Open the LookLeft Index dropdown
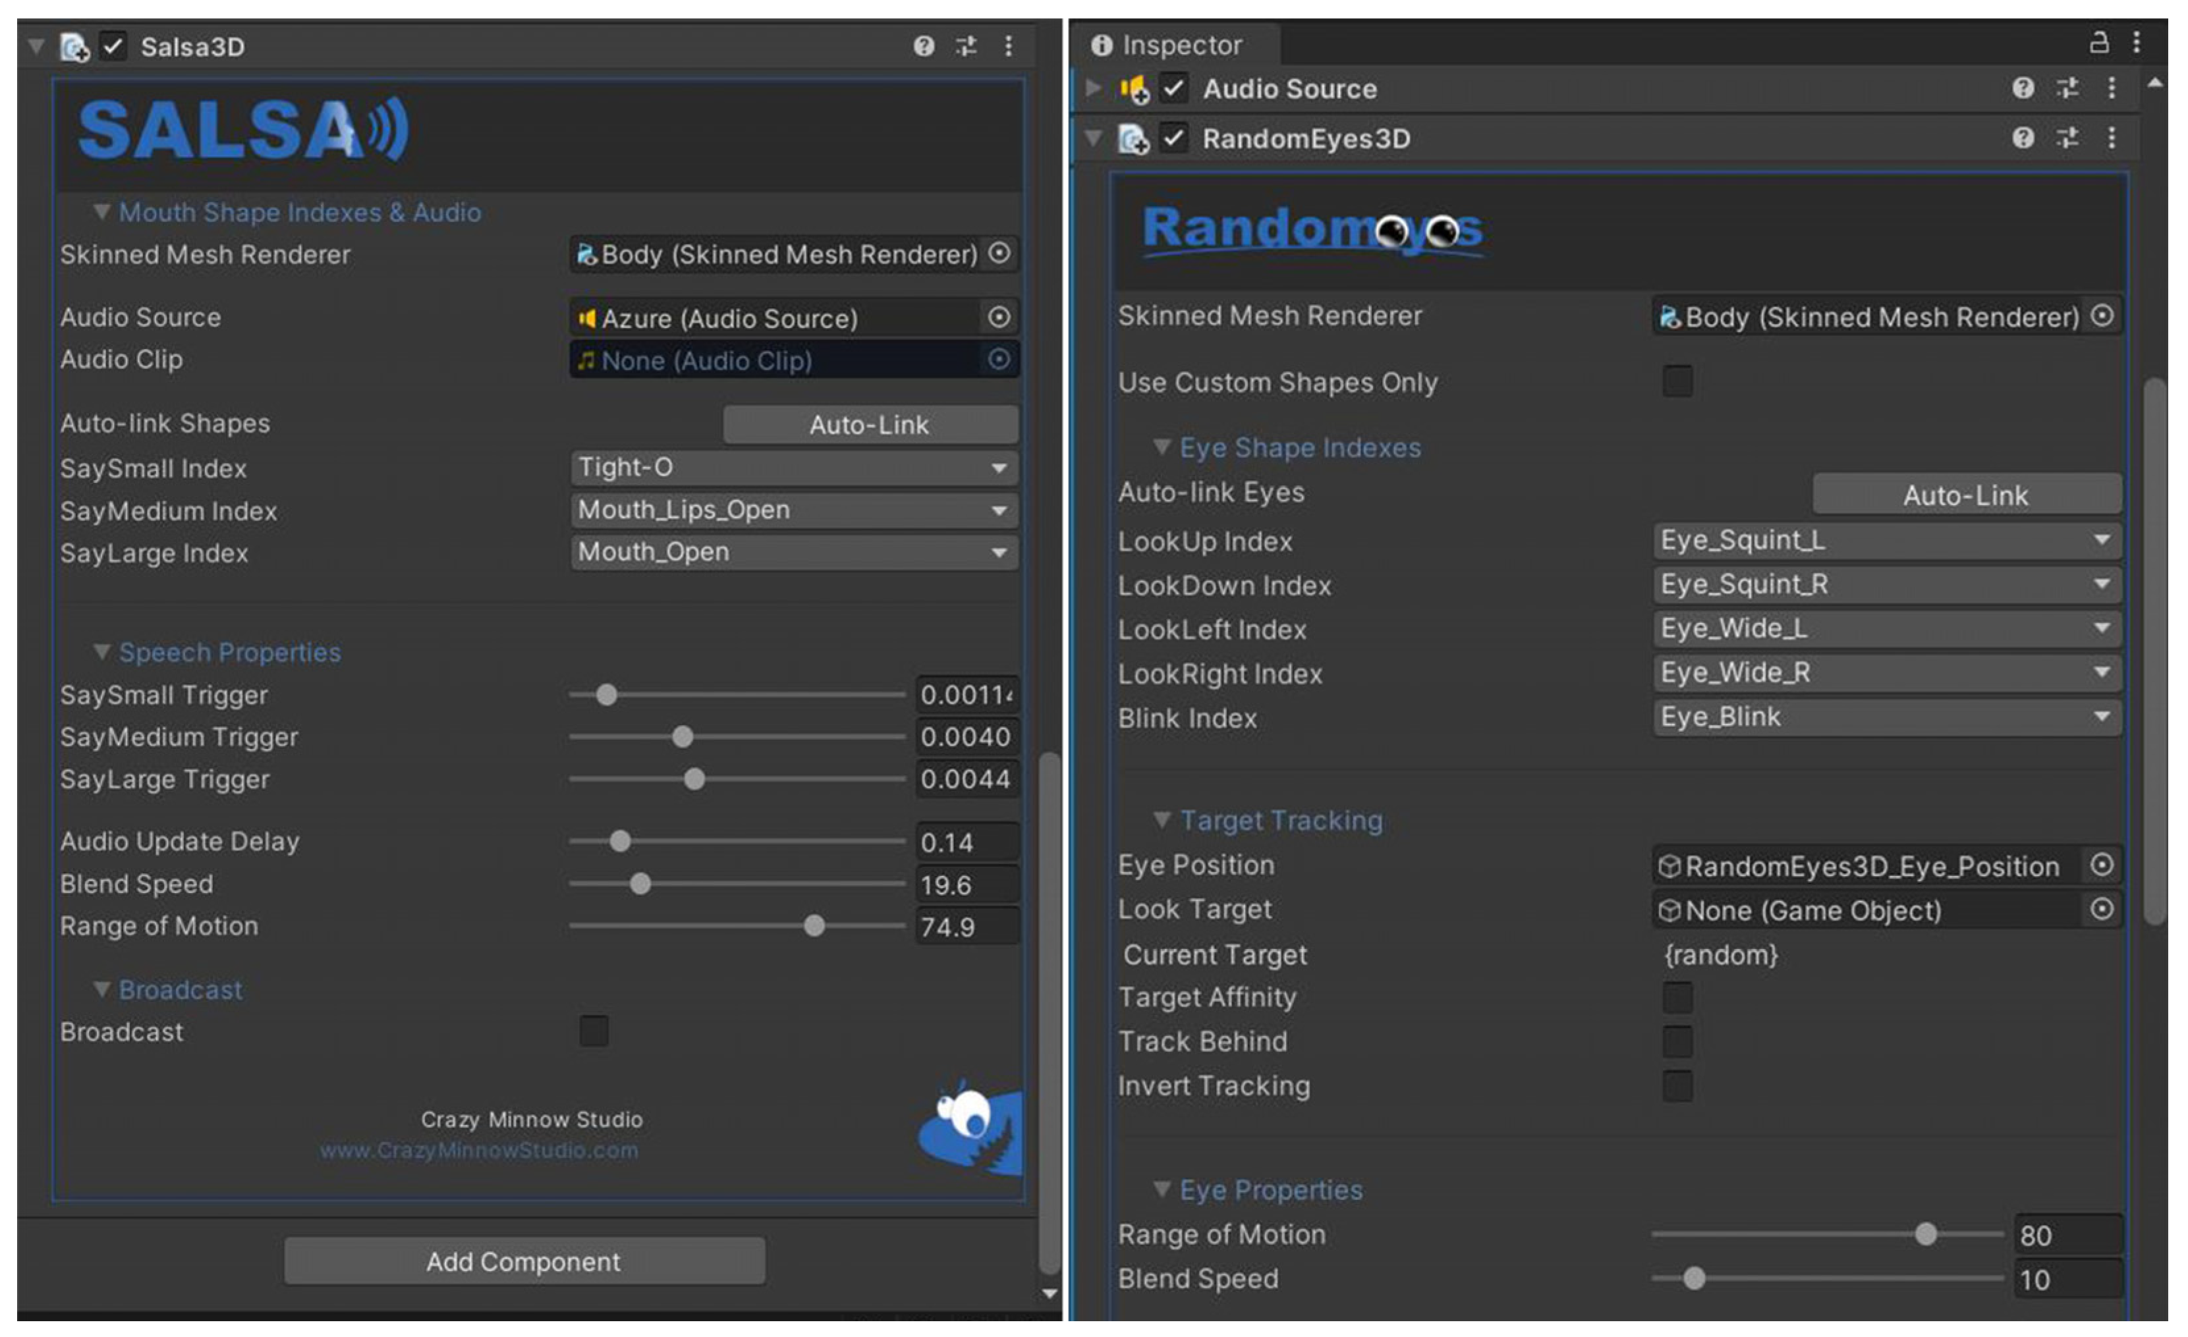Screen dimensions: 2188x1337 (1887, 628)
